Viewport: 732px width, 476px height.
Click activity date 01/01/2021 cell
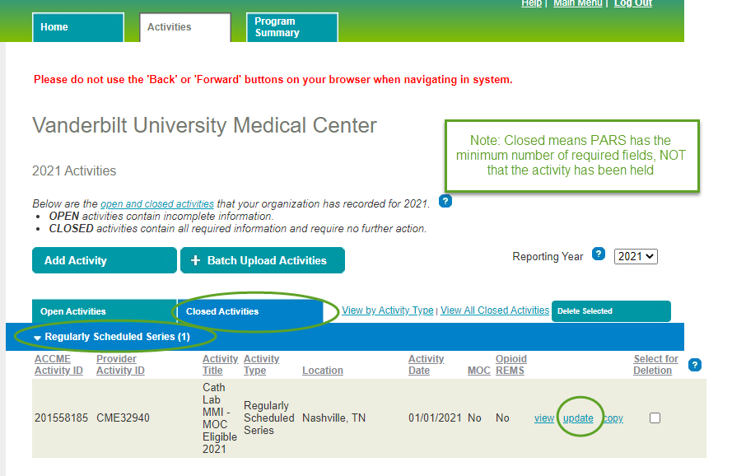[x=435, y=418]
